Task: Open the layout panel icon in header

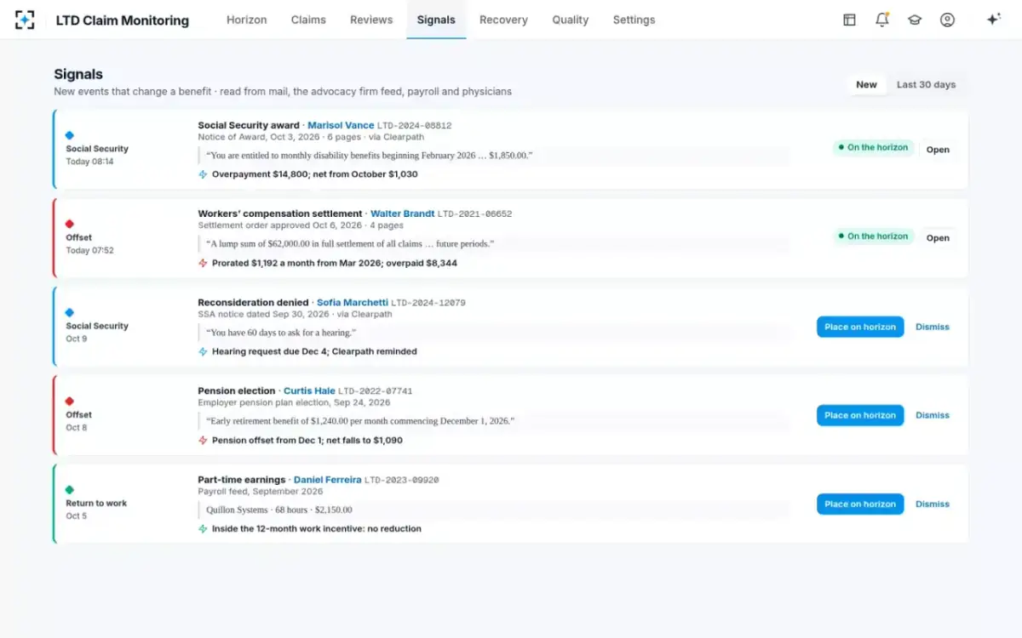Action: tap(849, 20)
